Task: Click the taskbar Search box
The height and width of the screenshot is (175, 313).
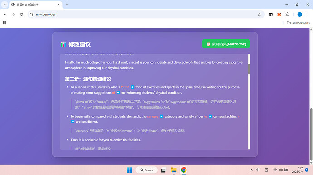Action: click(x=147, y=170)
